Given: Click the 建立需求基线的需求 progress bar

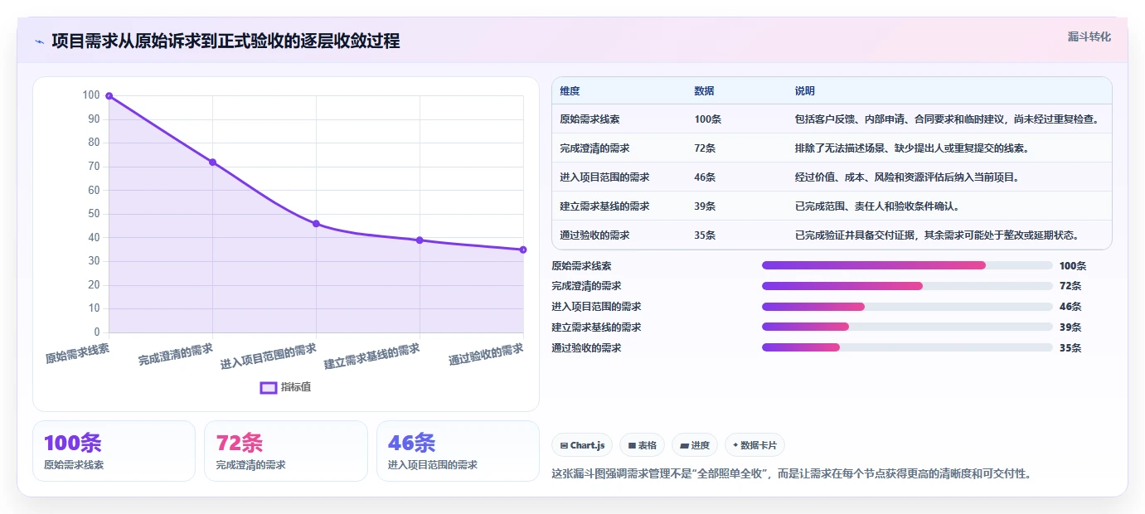Looking at the screenshot, I should click(x=907, y=327).
